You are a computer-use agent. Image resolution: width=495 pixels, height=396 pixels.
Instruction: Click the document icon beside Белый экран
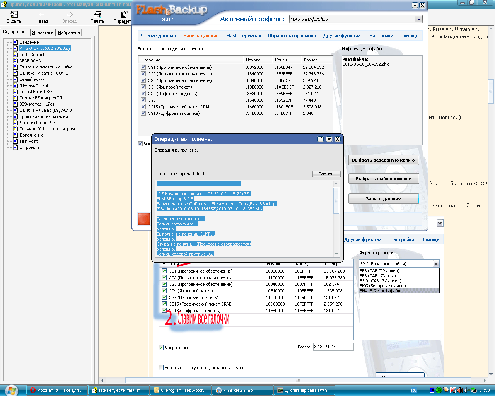click(x=15, y=79)
